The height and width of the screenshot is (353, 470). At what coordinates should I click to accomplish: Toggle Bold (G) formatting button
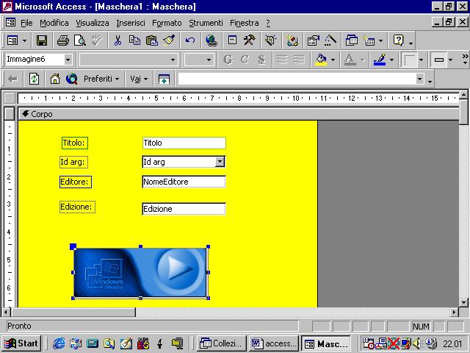point(228,60)
